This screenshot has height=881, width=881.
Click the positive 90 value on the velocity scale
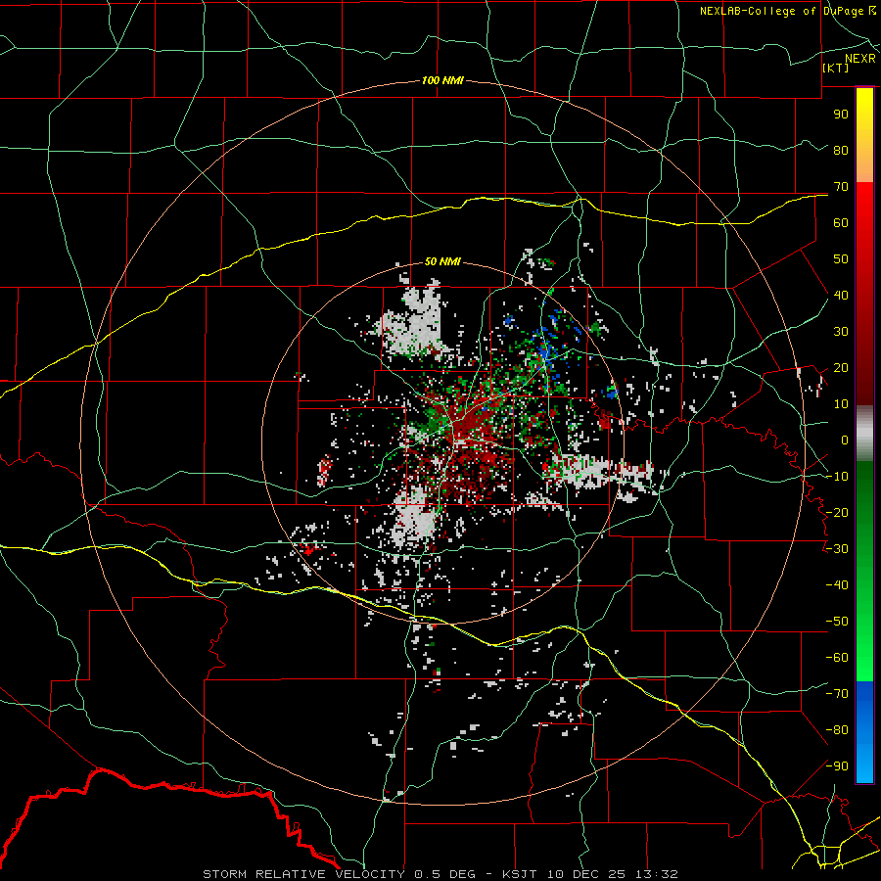841,115
